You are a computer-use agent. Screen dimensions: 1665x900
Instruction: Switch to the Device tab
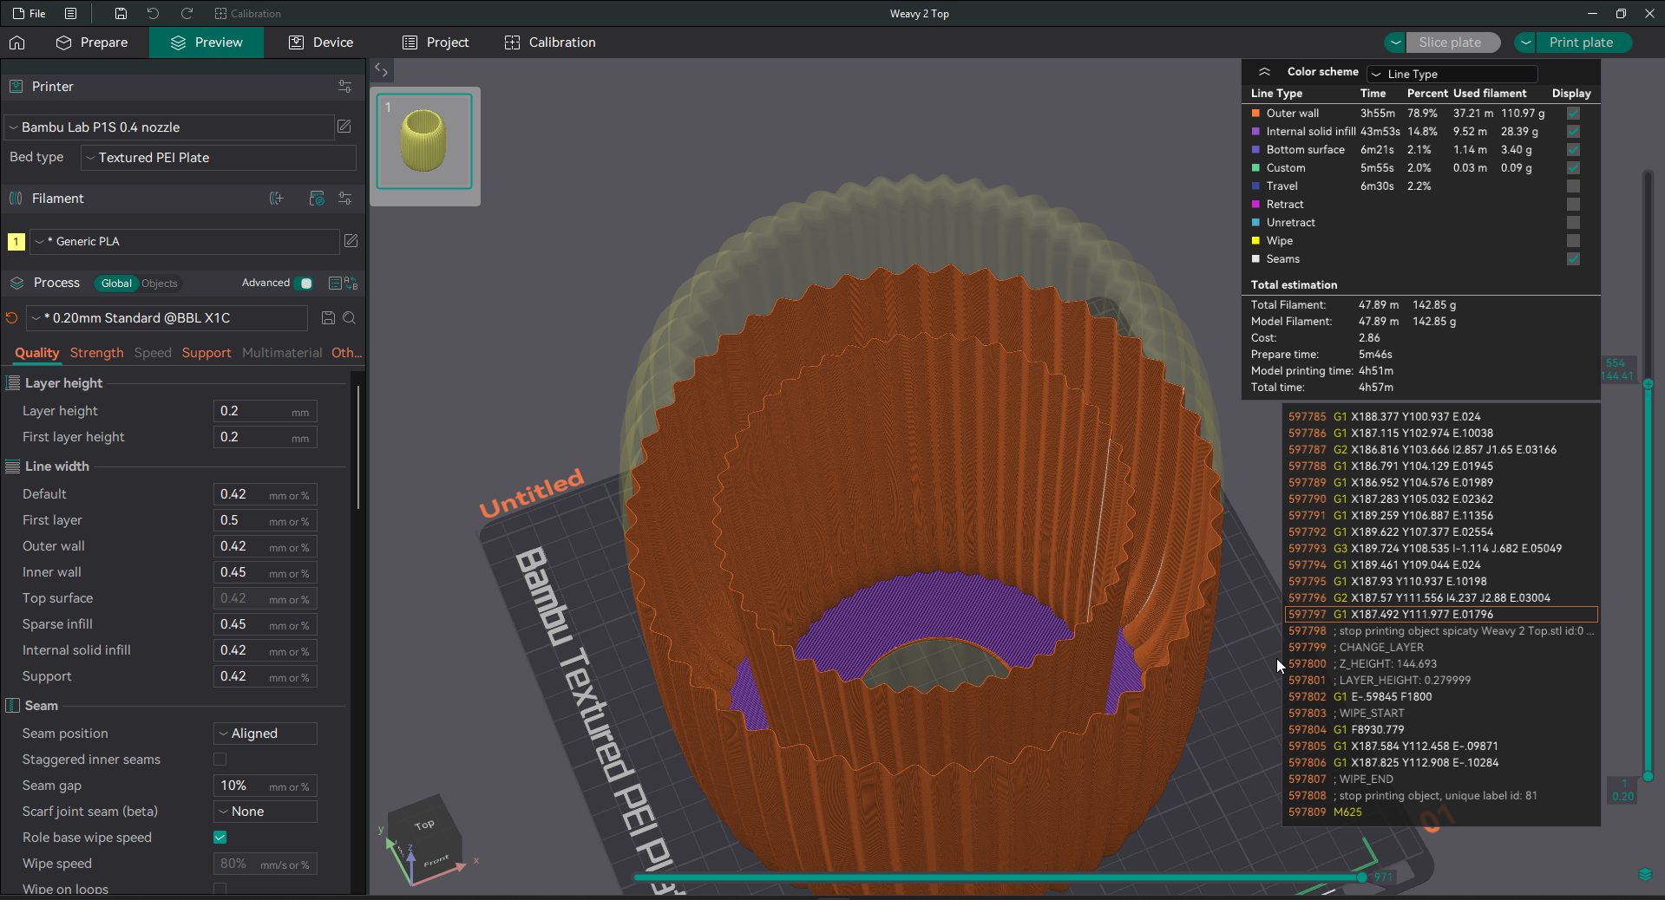tap(321, 42)
